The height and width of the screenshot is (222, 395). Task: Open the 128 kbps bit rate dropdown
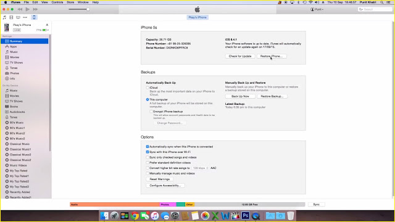(200, 168)
